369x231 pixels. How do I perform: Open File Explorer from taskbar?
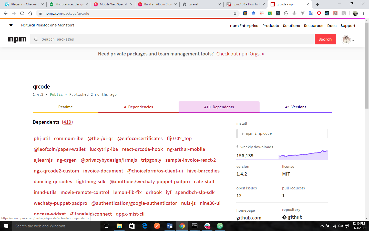click(x=119, y=226)
